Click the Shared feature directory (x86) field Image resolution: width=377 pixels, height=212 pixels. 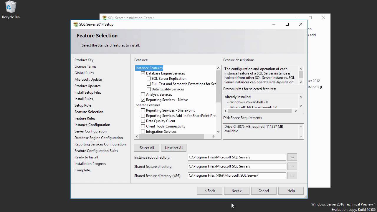pyautogui.click(x=237, y=175)
